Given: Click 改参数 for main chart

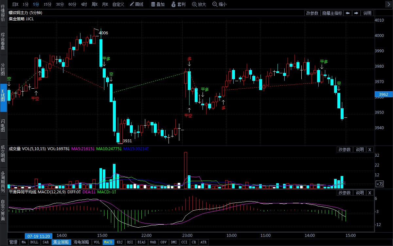Looking at the screenshot, I should (x=312, y=13).
